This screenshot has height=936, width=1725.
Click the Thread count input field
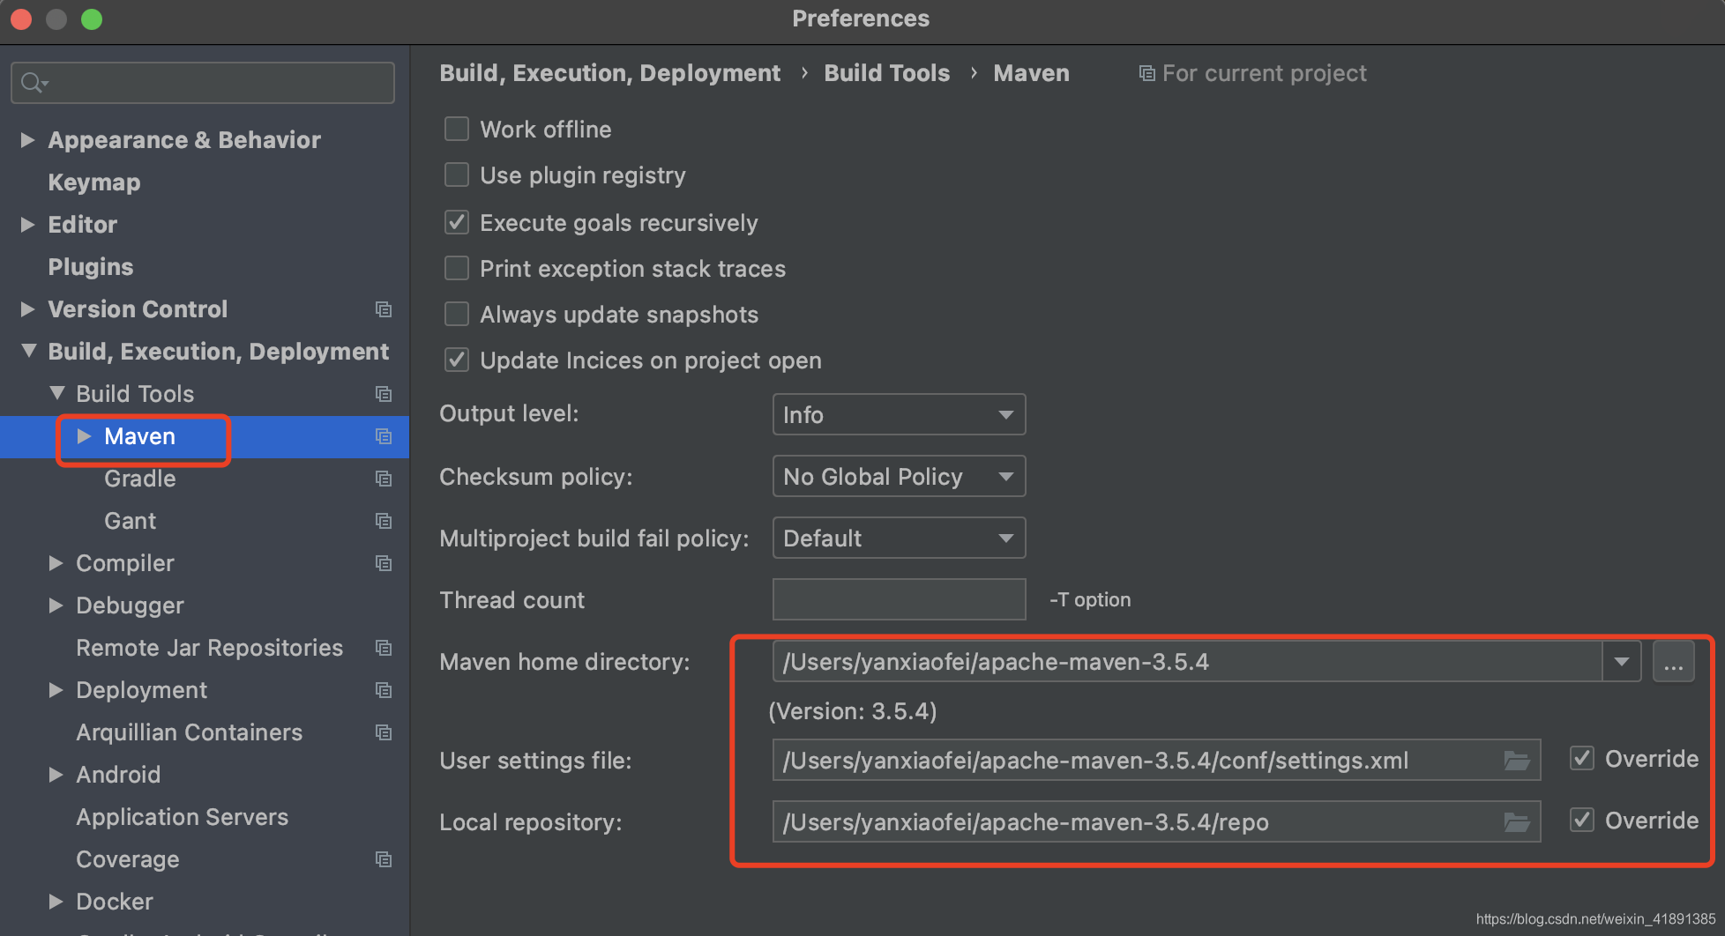point(899,599)
